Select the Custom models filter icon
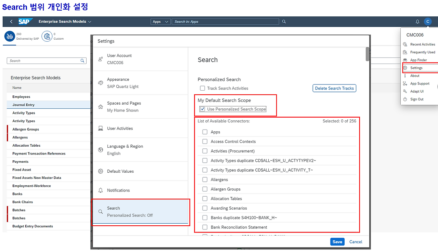Viewport: 438px width, 252px height. [47, 36]
